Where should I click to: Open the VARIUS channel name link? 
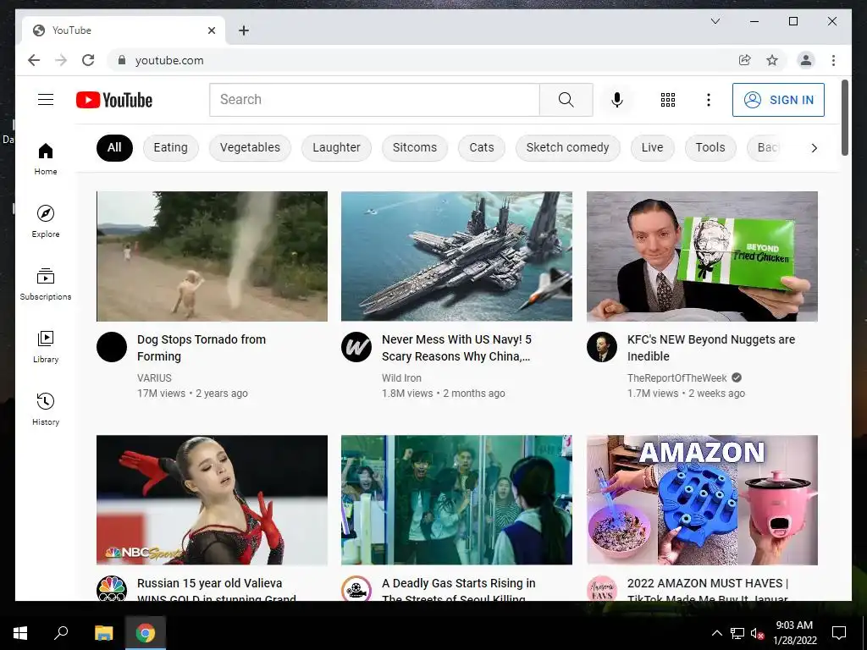point(154,378)
